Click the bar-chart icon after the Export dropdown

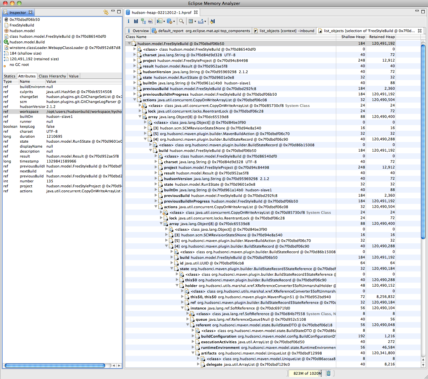coord(213,21)
